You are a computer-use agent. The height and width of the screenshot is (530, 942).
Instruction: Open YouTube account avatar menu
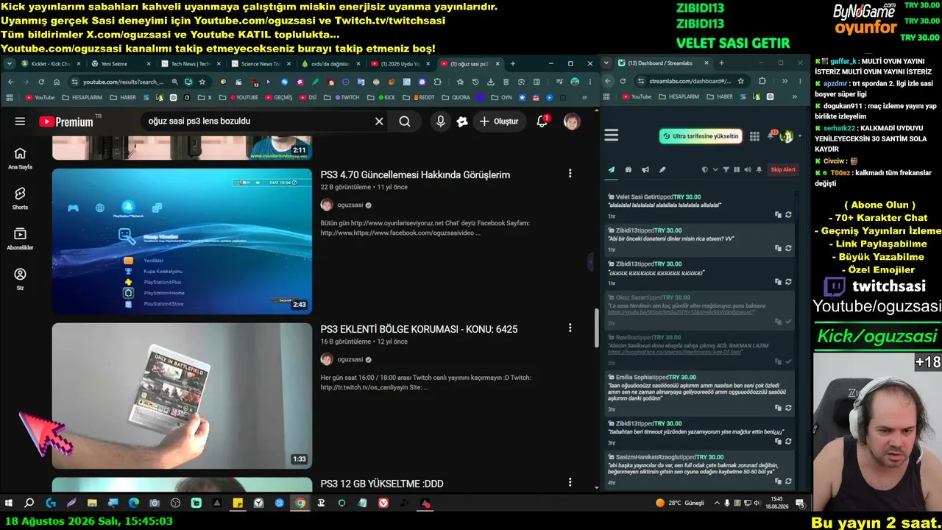click(572, 121)
